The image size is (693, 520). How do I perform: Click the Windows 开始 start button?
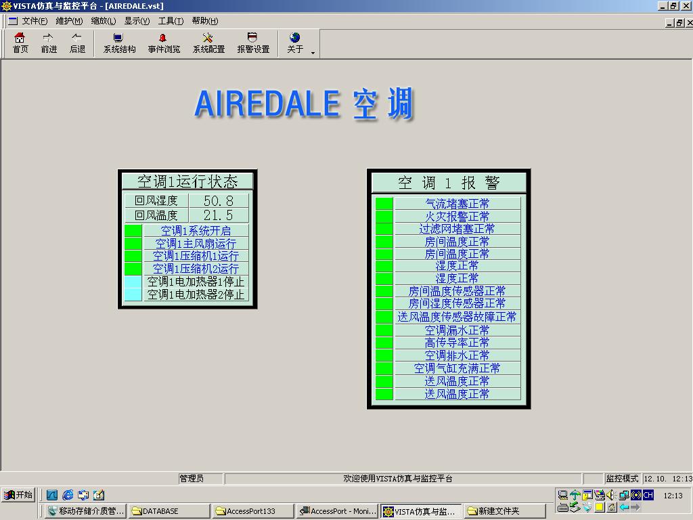[x=18, y=495]
